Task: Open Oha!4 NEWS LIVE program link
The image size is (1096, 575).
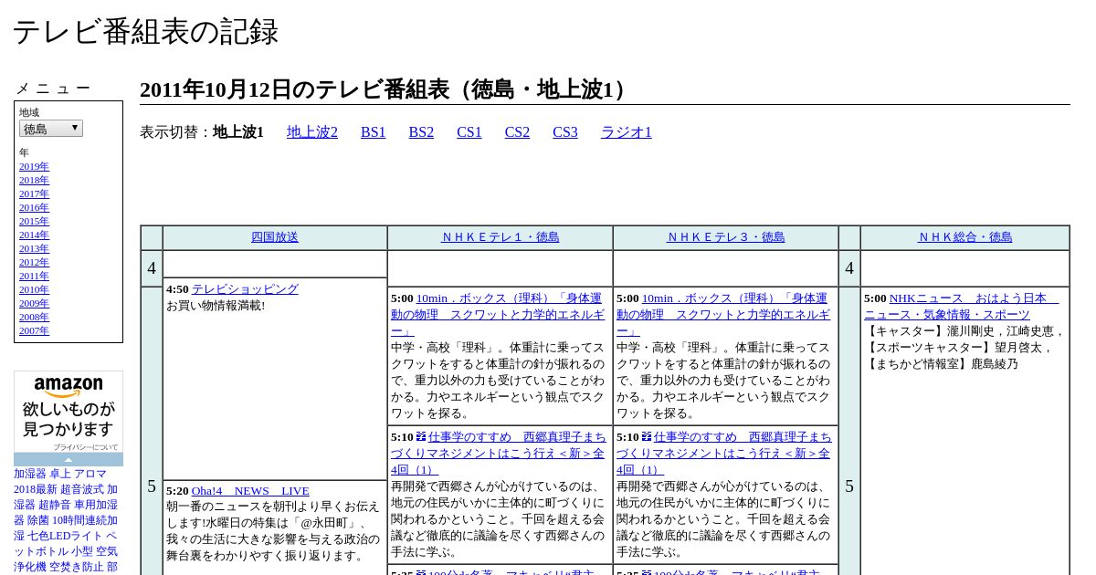Action: (x=250, y=491)
